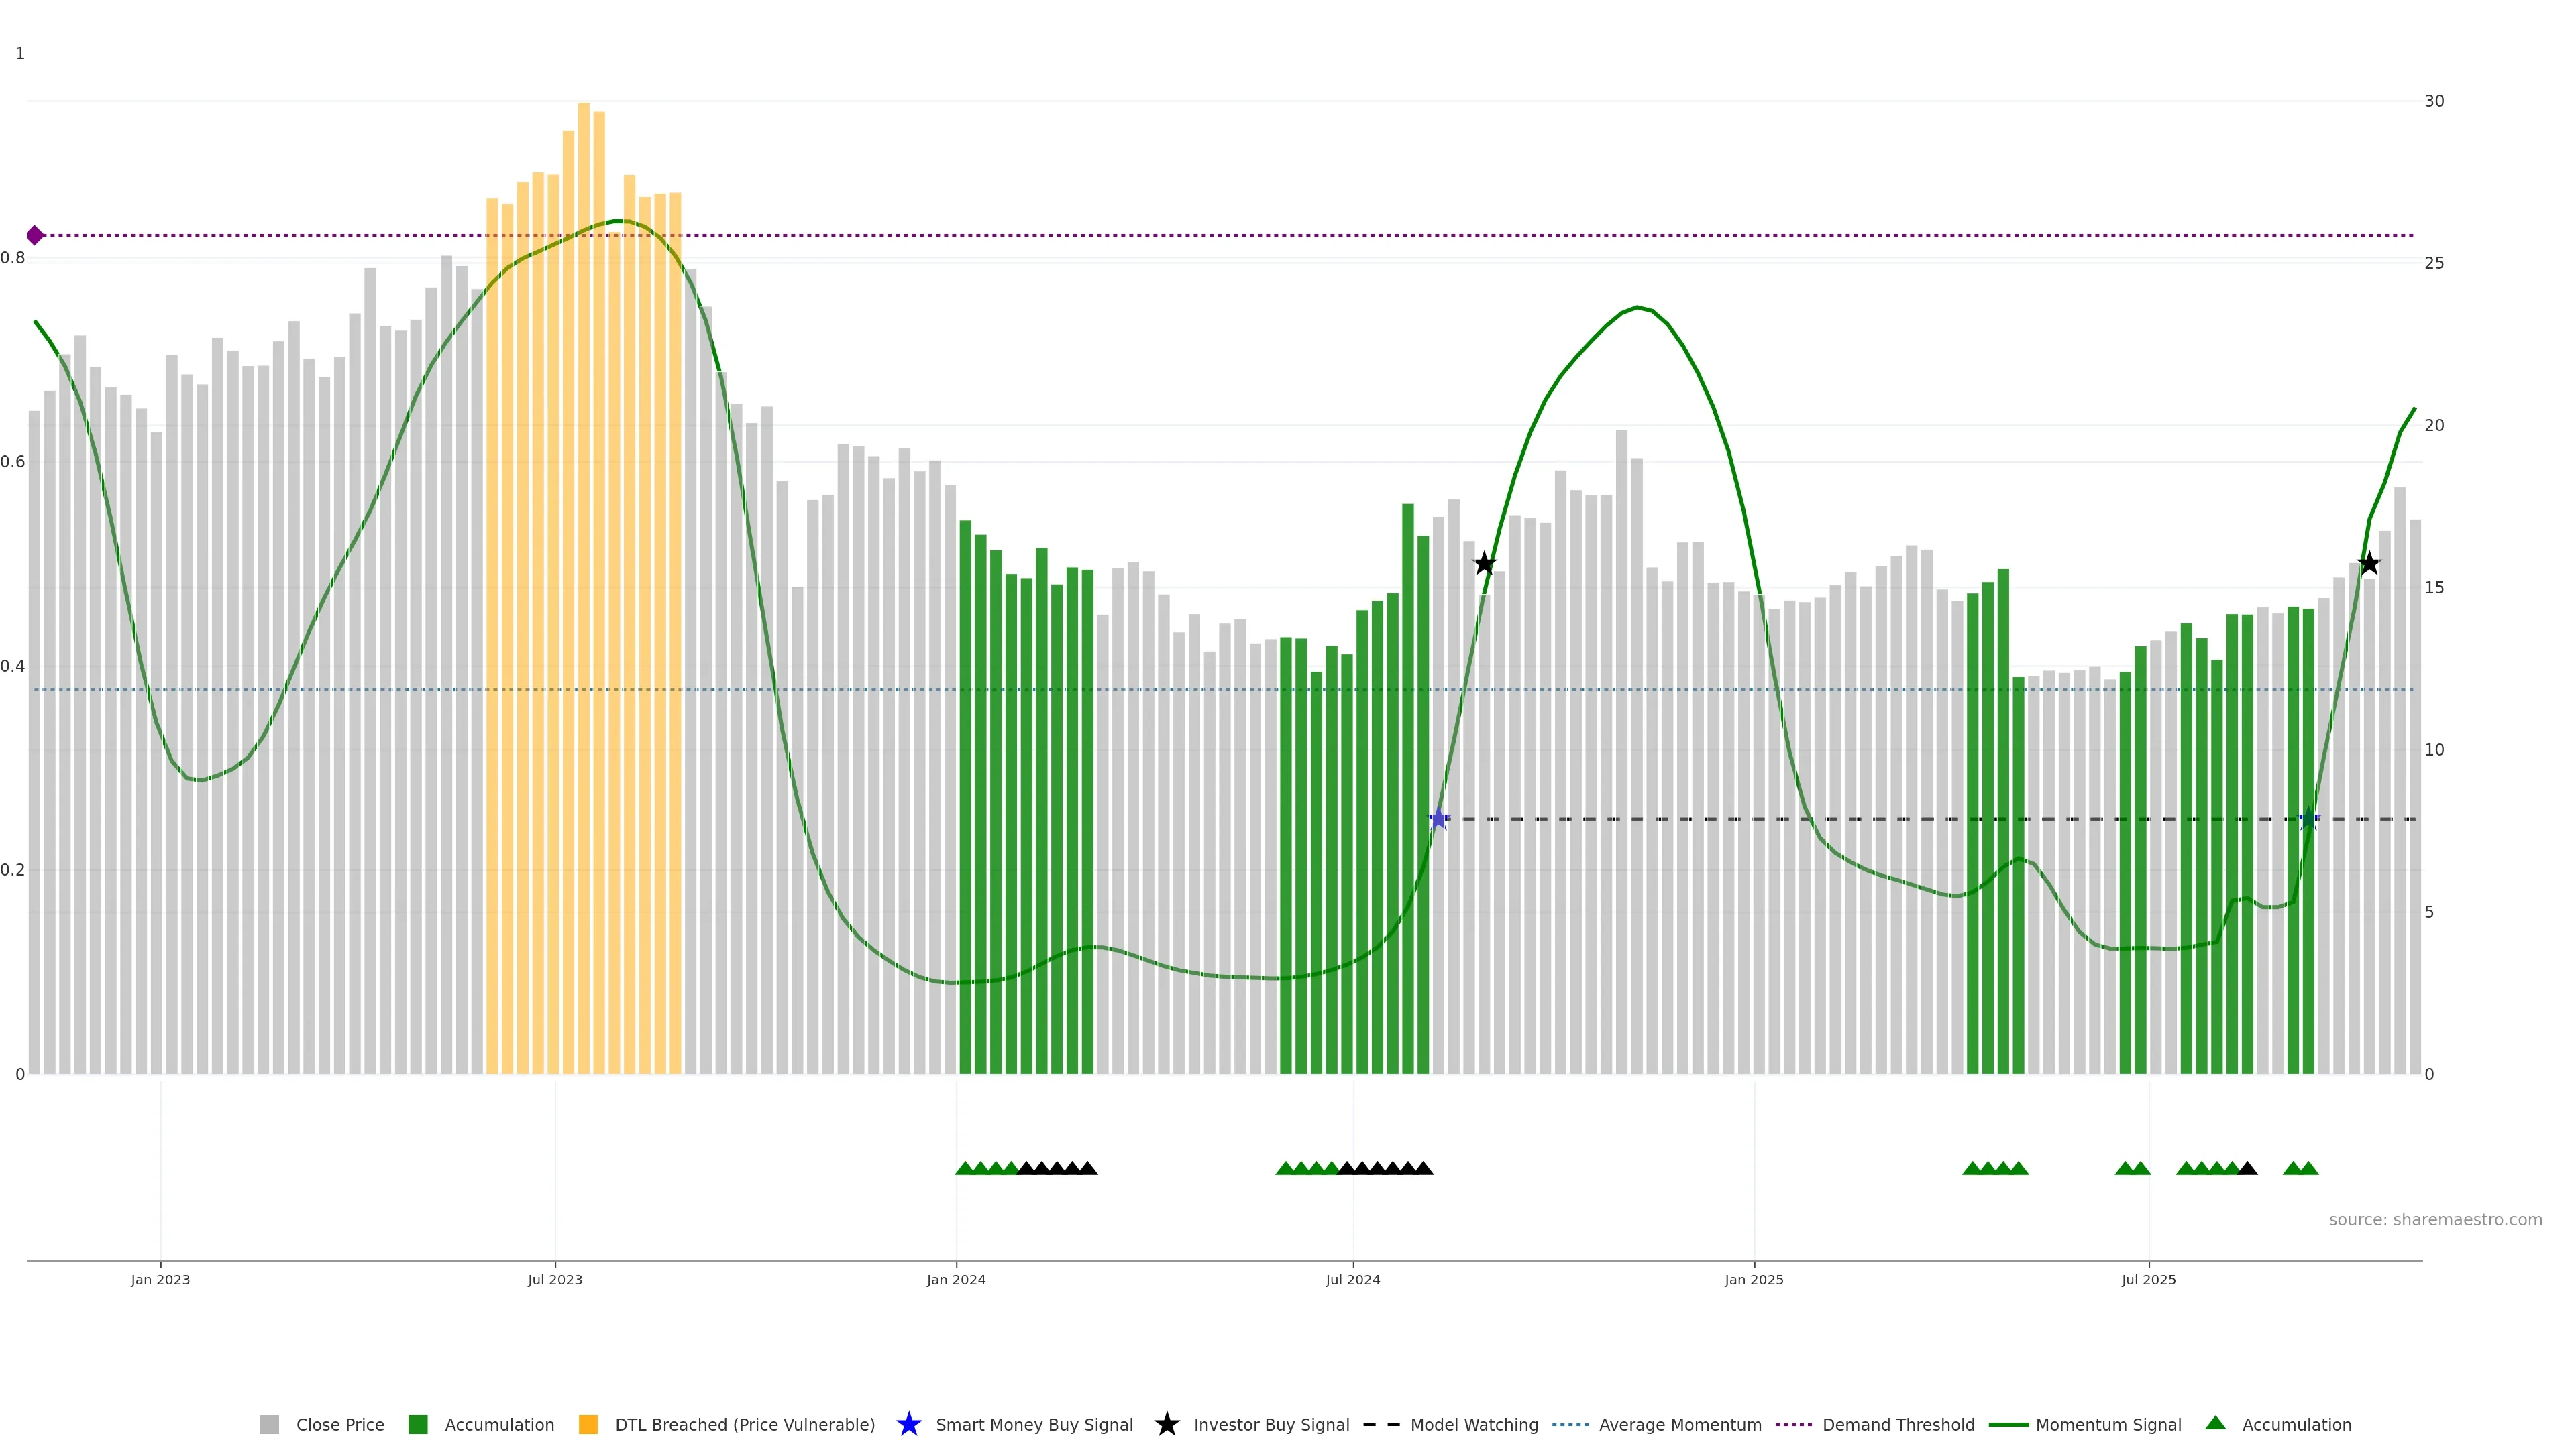
Task: Click the black Investor Buy star in legend
Action: point(1166,1424)
